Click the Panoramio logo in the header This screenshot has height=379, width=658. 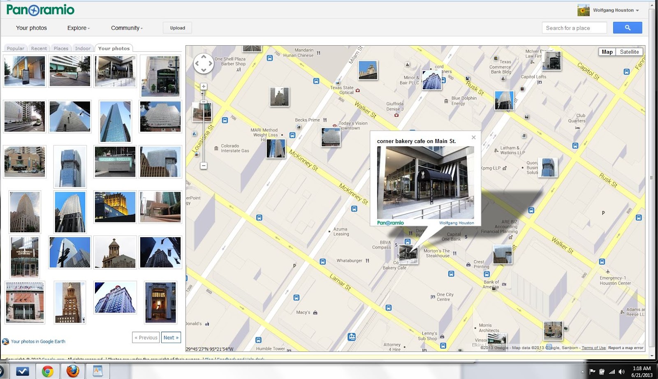pos(40,10)
